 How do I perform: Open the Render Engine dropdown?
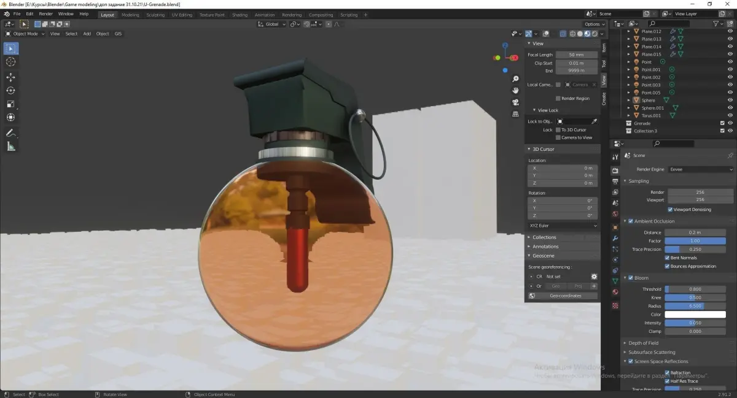pyautogui.click(x=701, y=169)
